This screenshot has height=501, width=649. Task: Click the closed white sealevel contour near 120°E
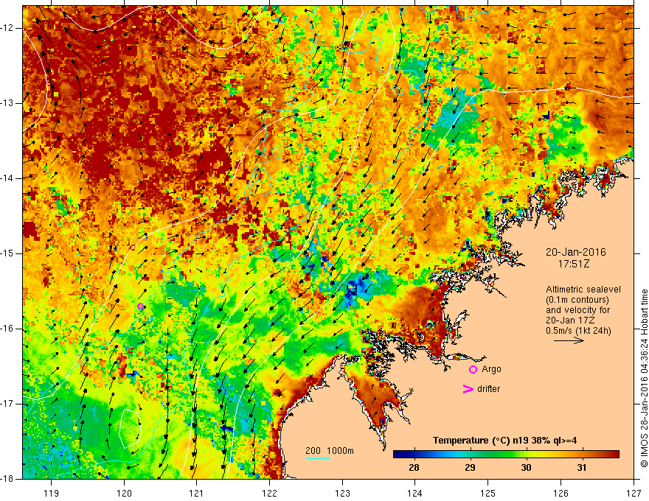131,429
